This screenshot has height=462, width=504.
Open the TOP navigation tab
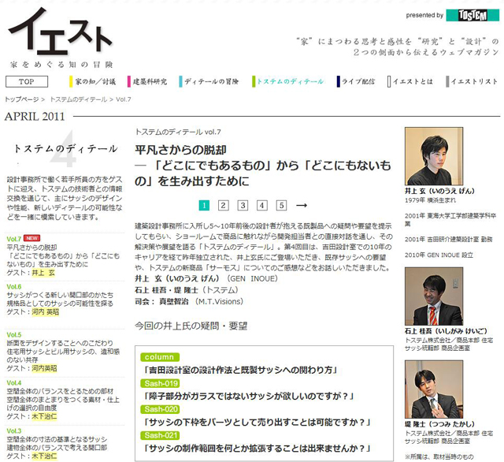pos(26,81)
